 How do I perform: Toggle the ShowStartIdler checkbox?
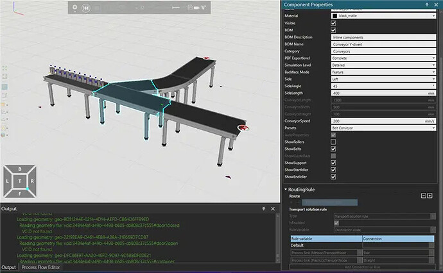[x=333, y=170]
